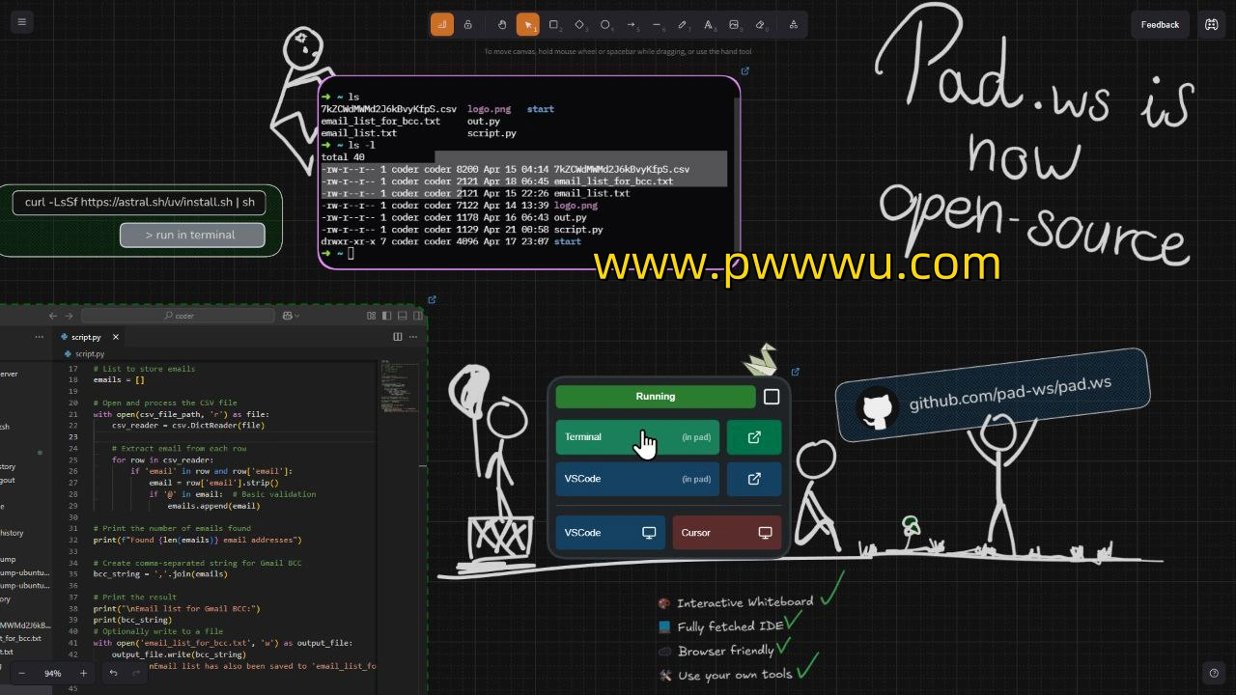Select the Arrow tool
This screenshot has width=1236, height=695.
pyautogui.click(x=632, y=24)
